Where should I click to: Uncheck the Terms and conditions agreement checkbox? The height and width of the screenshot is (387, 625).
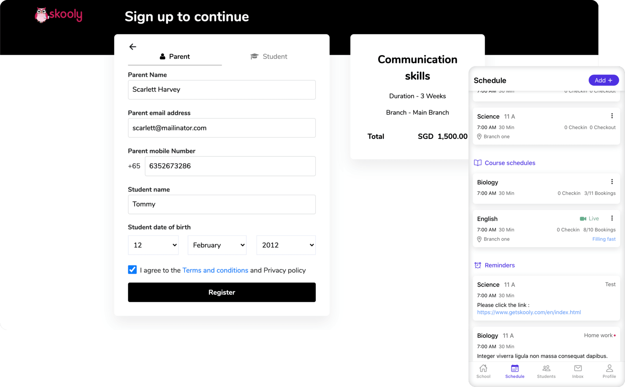click(132, 270)
